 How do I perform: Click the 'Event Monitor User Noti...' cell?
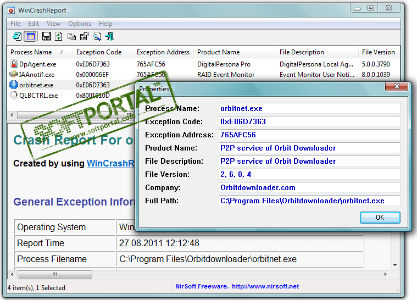pyautogui.click(x=317, y=75)
